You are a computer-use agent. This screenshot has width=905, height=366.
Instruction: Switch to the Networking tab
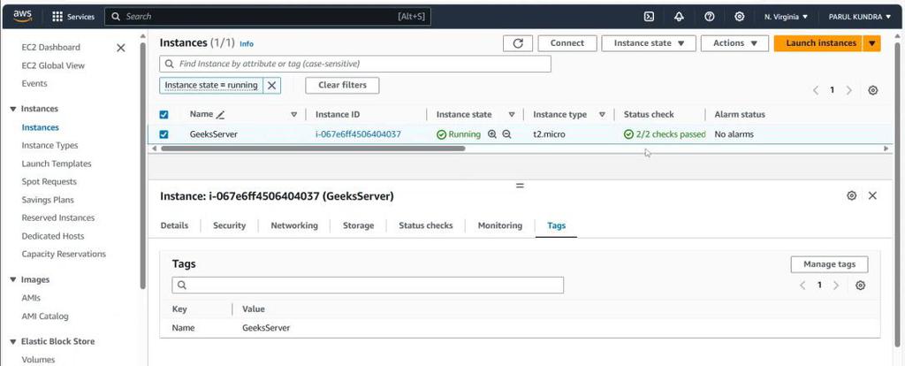click(x=294, y=225)
